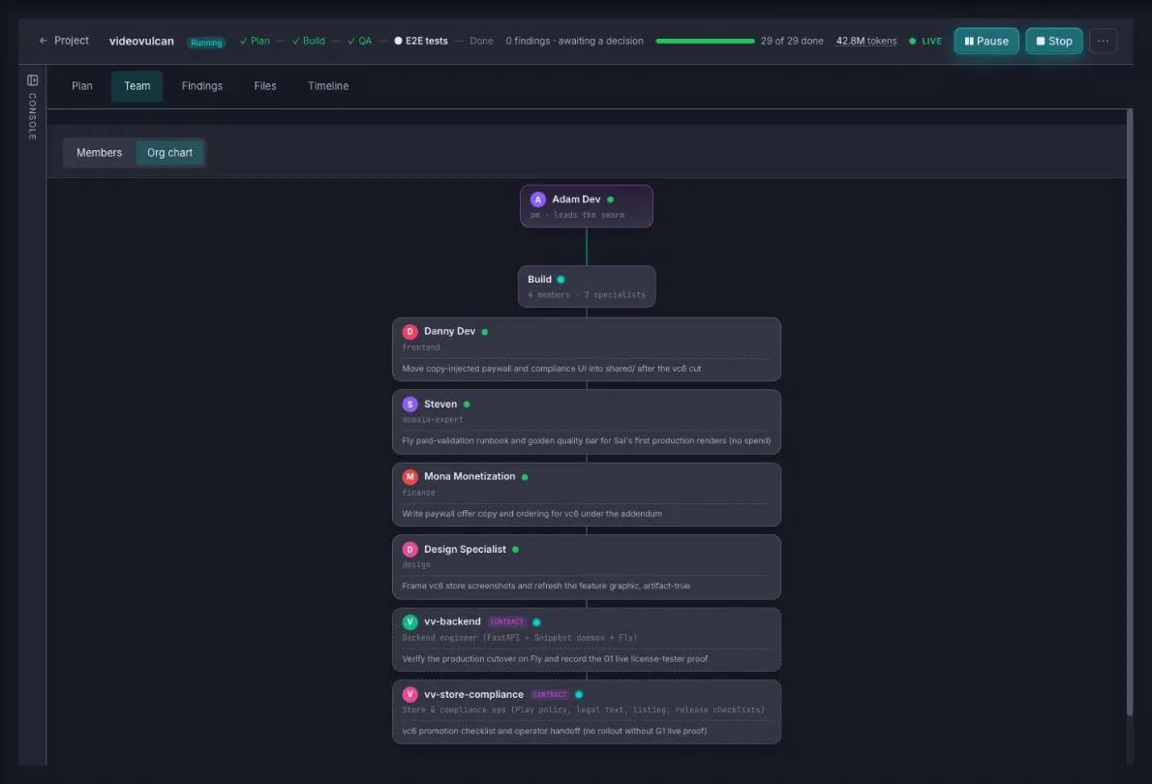Viewport: 1152px width, 784px height.
Task: Click the vertical scrollbar on right
Action: click(x=1129, y=411)
